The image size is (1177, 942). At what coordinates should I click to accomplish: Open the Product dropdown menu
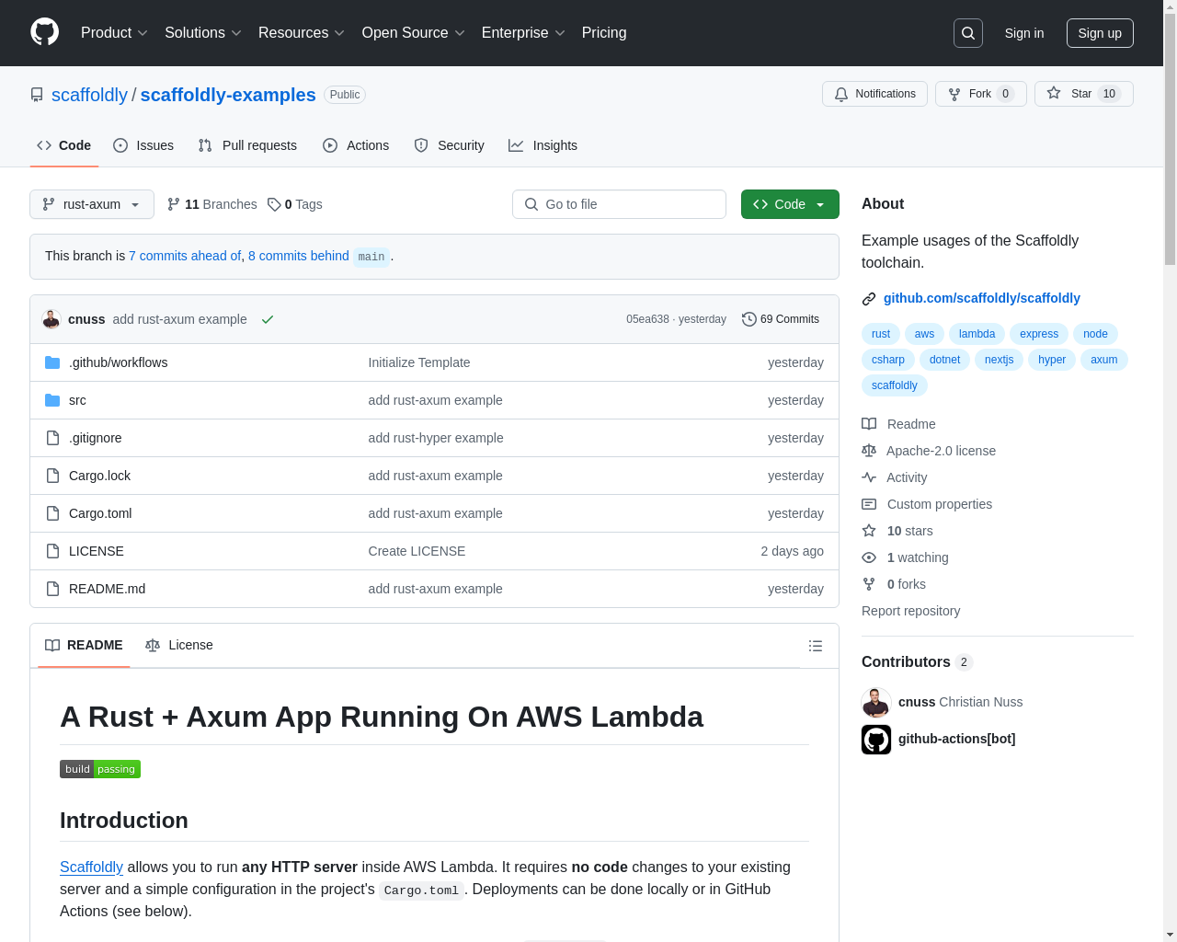[114, 33]
